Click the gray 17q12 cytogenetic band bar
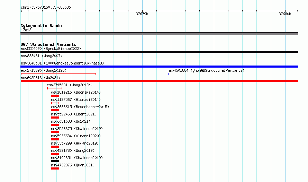 tap(159, 34)
